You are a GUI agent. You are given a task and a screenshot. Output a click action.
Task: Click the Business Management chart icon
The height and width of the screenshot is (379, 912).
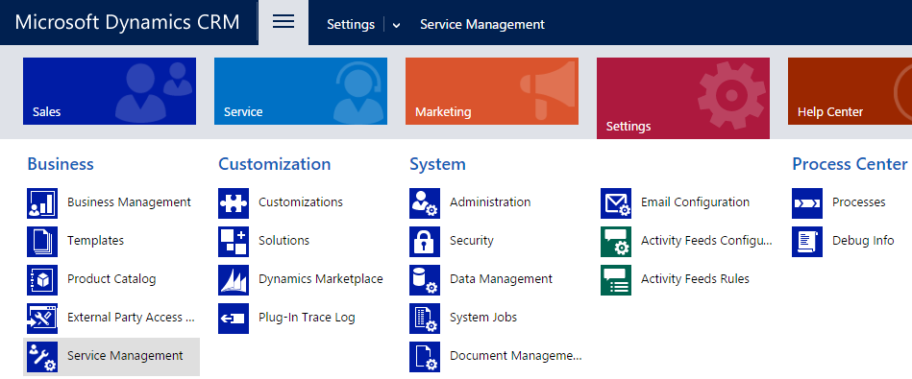point(42,203)
